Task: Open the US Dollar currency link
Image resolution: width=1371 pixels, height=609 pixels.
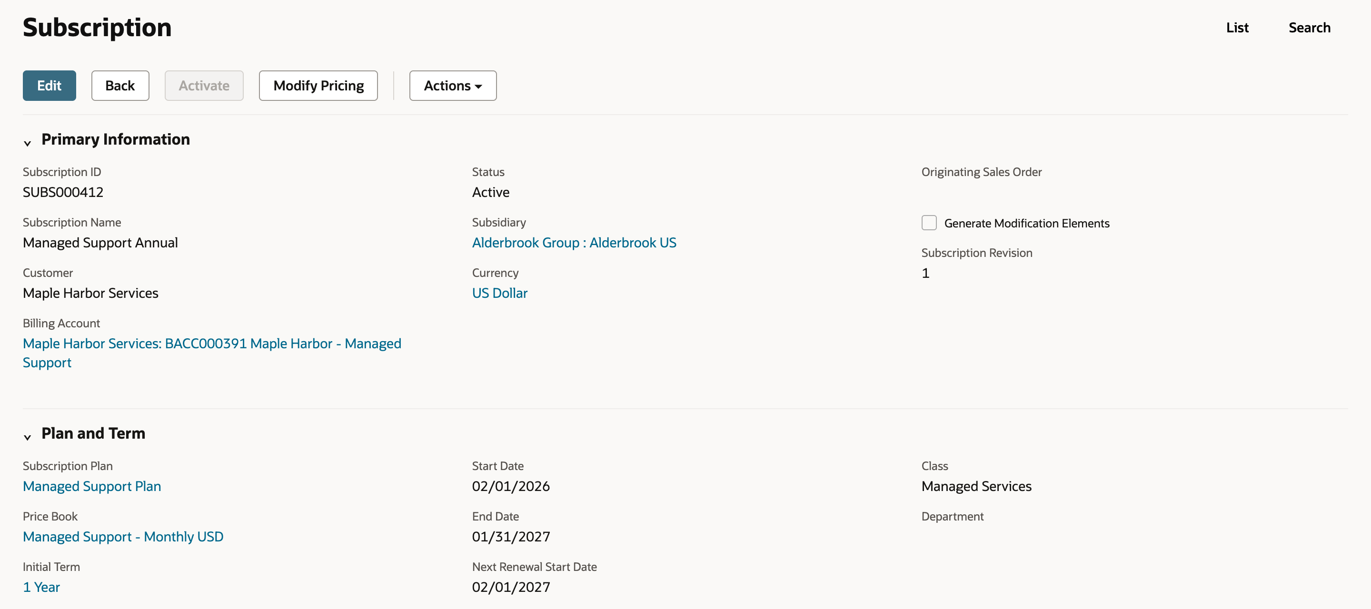Action: pyautogui.click(x=500, y=293)
